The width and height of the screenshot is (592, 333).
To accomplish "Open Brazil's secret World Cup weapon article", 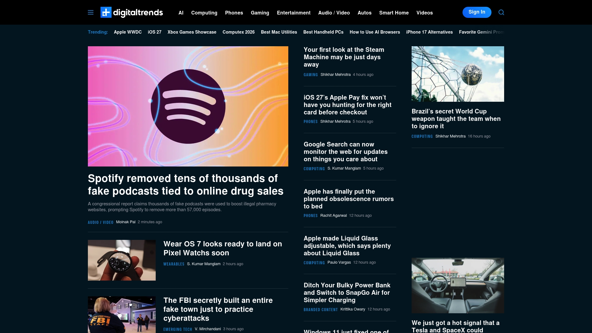I will (x=456, y=119).
